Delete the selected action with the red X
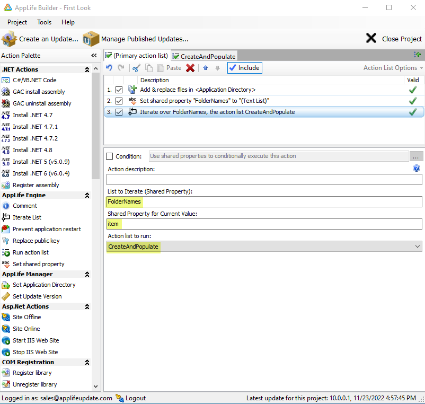 click(x=190, y=68)
